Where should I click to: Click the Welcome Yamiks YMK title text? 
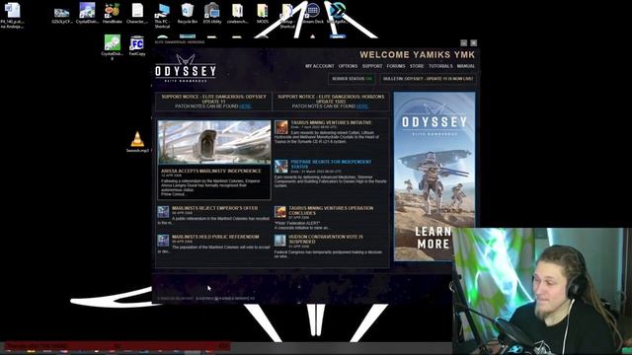tap(417, 55)
